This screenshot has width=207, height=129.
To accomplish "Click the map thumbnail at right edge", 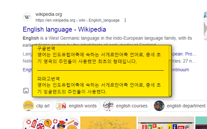I will 205,26.
